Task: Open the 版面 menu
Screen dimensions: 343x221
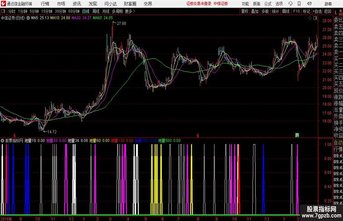Action: (257, 4)
